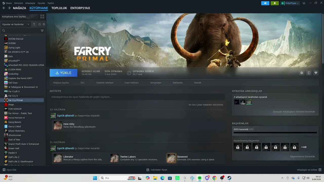This screenshot has width=324, height=182.
Task: Open Tartışmalar discussions link
Action: (x=156, y=83)
